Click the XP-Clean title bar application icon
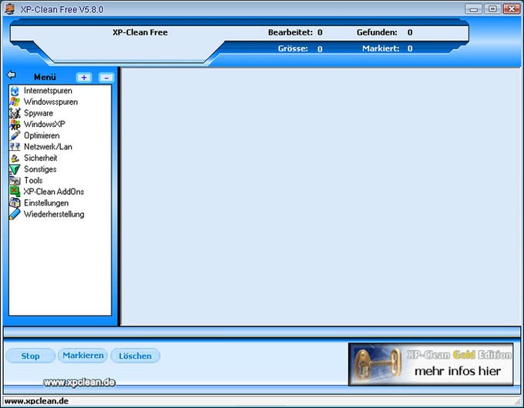Viewport: 524px width, 408px height. pos(10,9)
